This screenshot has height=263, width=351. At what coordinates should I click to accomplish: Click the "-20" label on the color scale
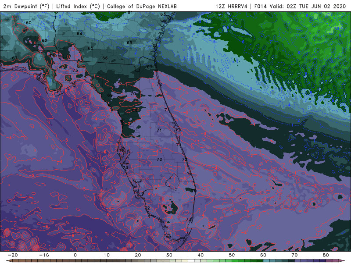tap(13, 255)
